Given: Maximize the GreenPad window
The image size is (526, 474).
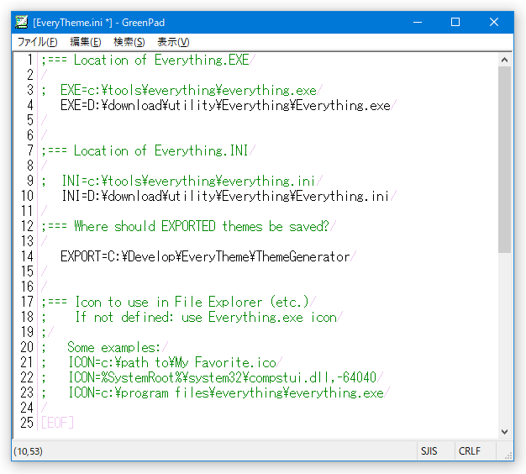Looking at the screenshot, I should pyautogui.click(x=455, y=22).
